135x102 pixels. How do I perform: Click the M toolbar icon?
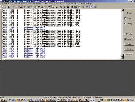click(x=49, y=7)
